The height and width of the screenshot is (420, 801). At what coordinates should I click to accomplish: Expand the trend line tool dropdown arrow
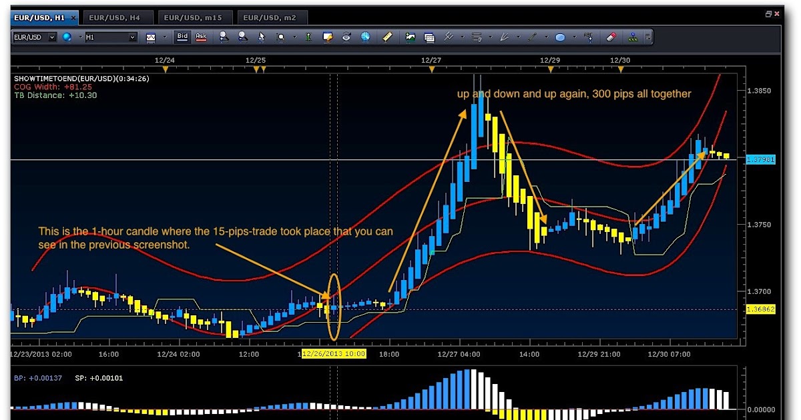point(547,37)
